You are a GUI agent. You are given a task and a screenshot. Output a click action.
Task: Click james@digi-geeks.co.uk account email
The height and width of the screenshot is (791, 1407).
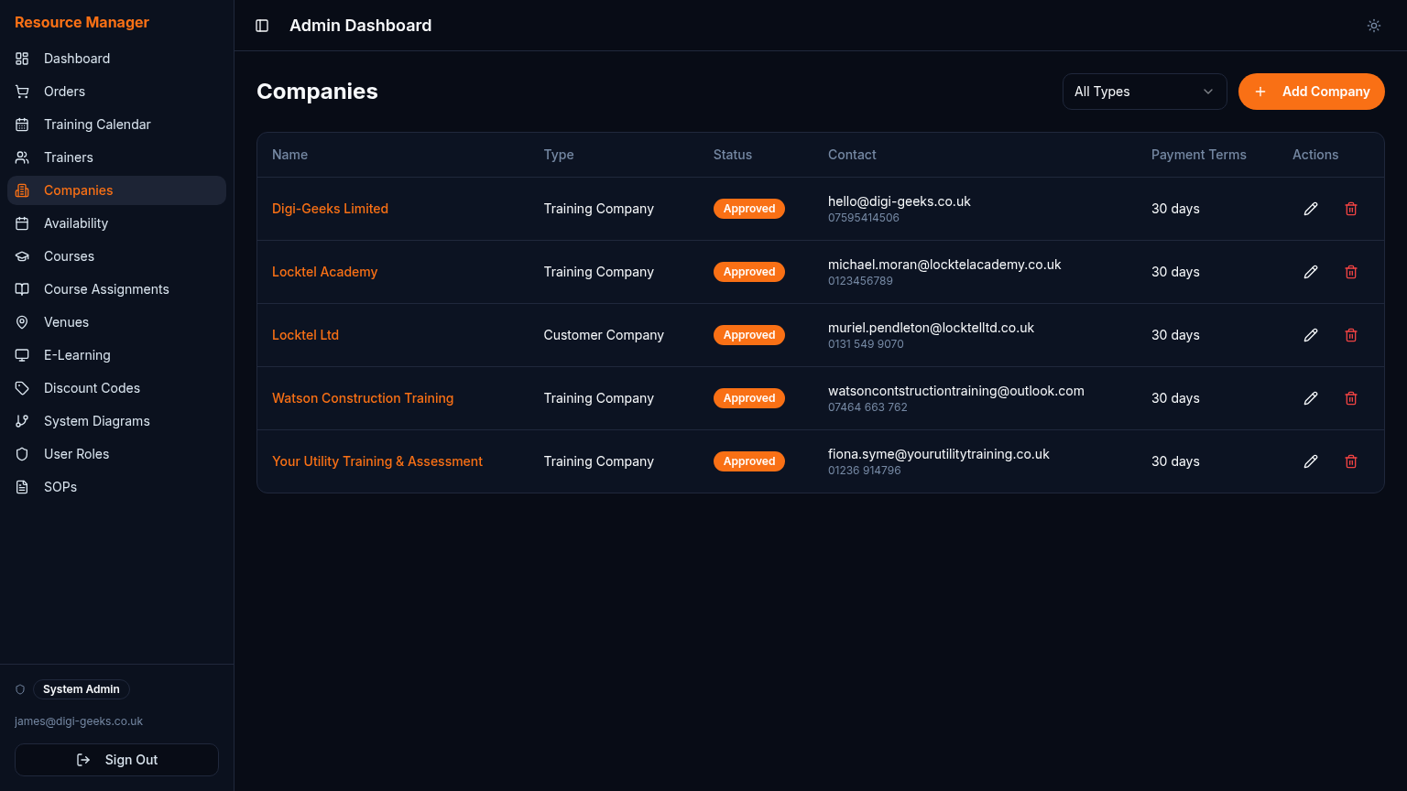coord(79,721)
